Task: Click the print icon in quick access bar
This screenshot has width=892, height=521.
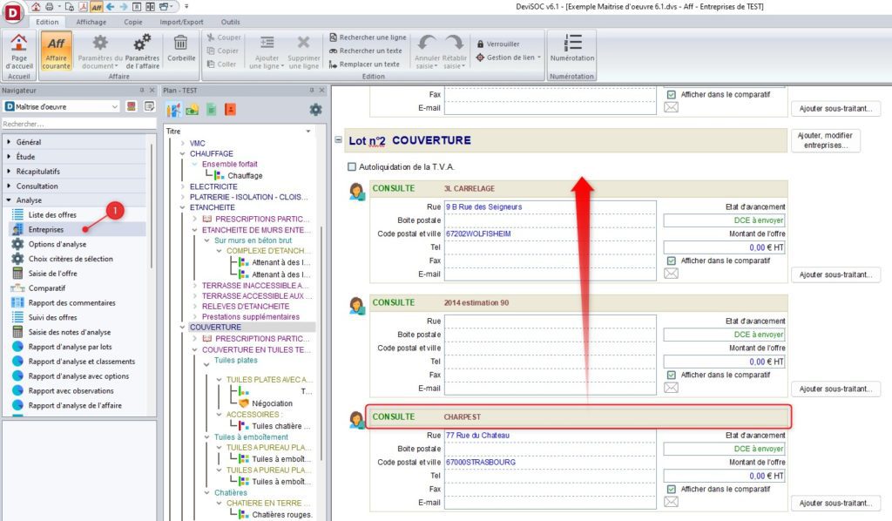Action: coord(50,7)
